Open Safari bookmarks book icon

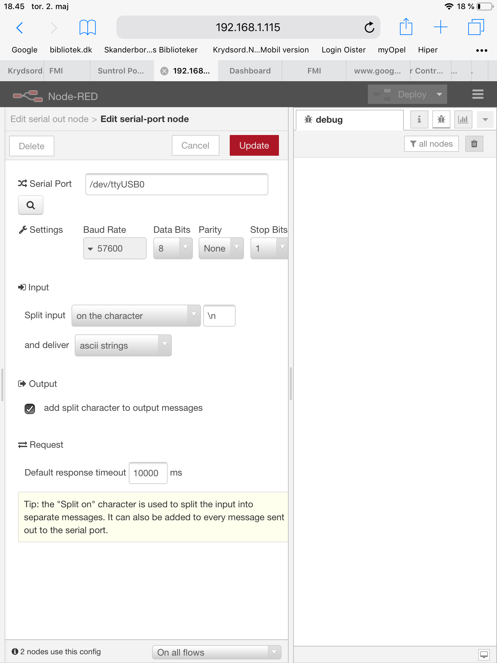(88, 28)
